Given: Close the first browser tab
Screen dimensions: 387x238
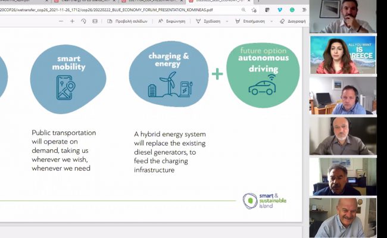Looking at the screenshot, I should pos(46,1).
